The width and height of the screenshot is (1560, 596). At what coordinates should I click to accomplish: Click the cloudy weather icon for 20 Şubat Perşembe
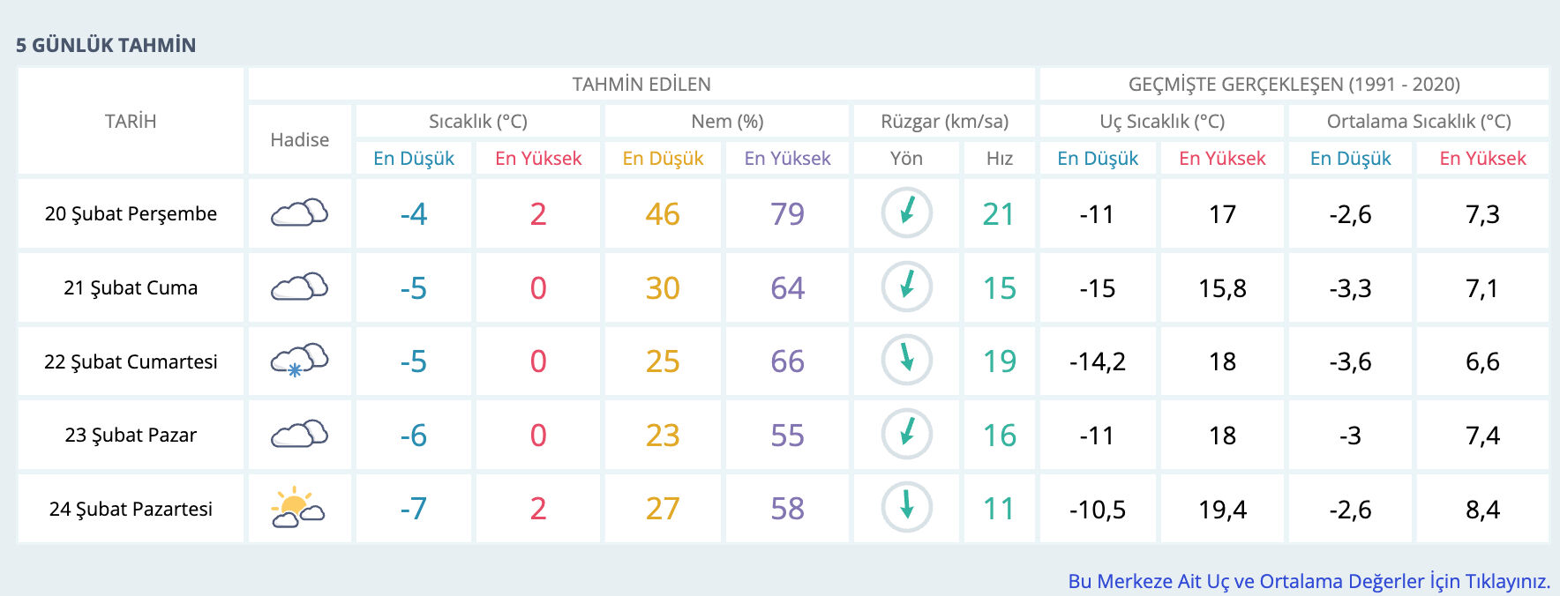pos(299,213)
